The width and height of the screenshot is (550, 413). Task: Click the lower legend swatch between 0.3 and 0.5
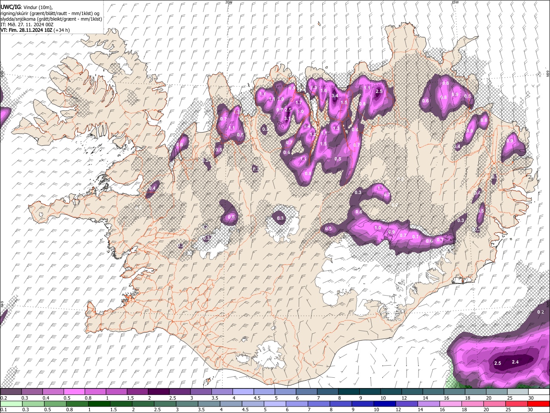tap(33, 404)
